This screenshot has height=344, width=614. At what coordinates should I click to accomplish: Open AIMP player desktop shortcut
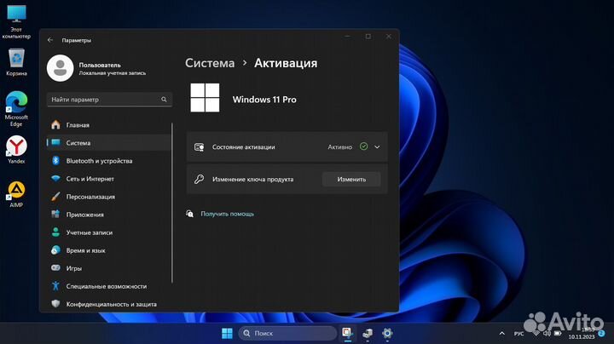tap(16, 194)
